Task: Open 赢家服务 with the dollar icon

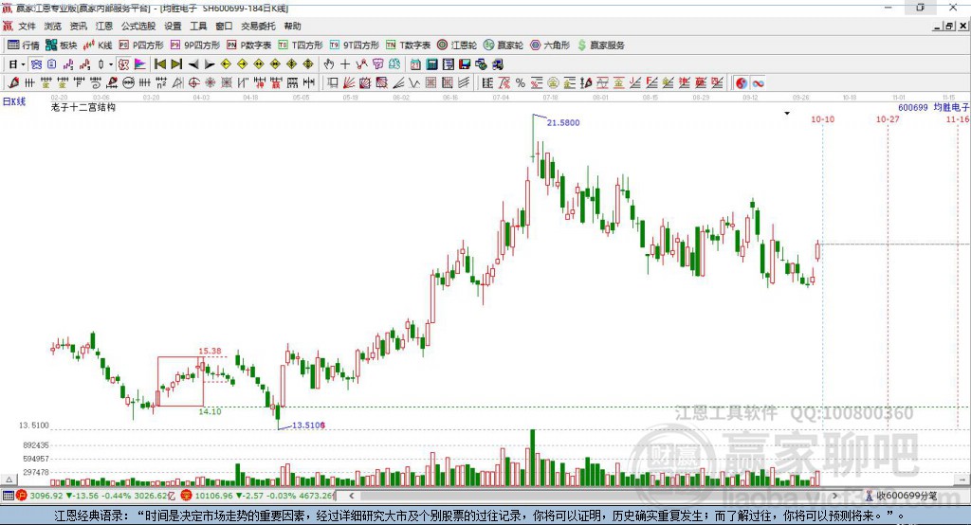Action: [600, 45]
